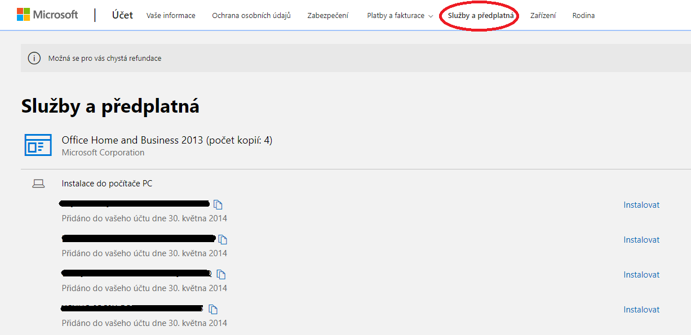691x335 pixels.
Task: Select the Služby a předplatná tab
Action: (480, 16)
